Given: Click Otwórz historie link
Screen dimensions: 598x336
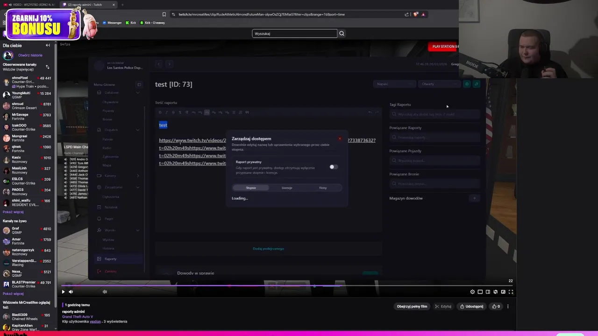Looking at the screenshot, I should click(x=30, y=55).
